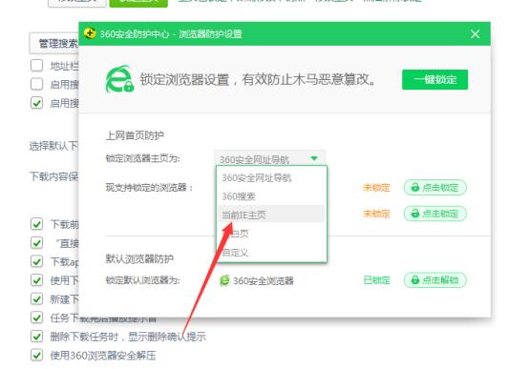Toggle 使用下 checkbox in settings page
This screenshot has width=529, height=369.
point(36,280)
